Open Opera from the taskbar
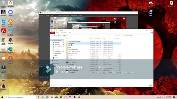Image resolution: width=177 pixels, height=99 pixels. (66, 97)
